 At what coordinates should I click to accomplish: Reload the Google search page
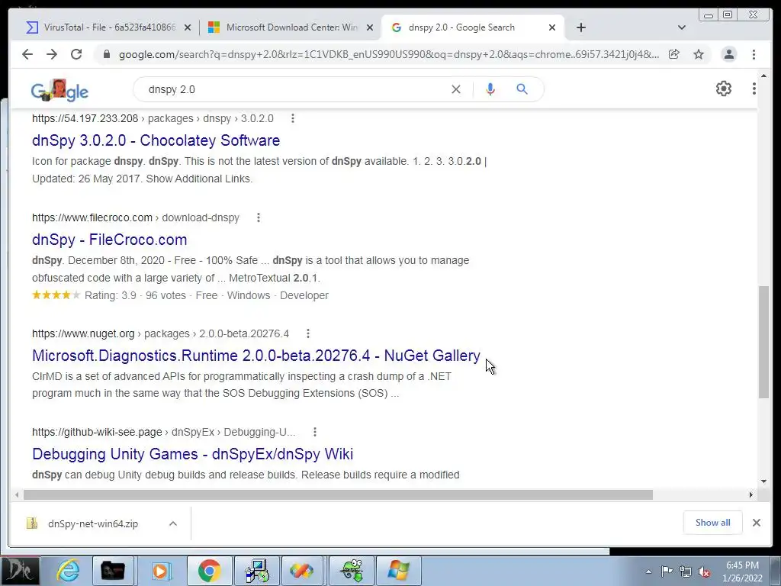pyautogui.click(x=76, y=54)
